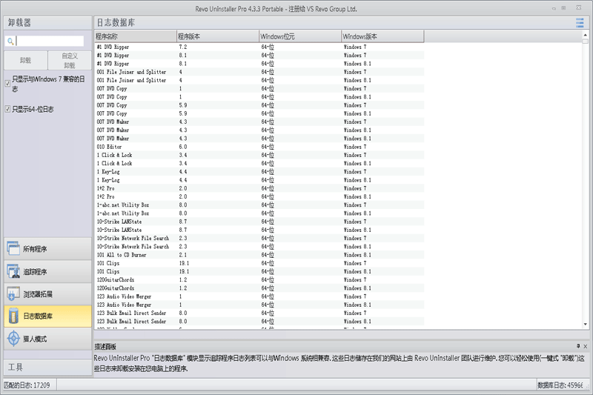This screenshot has width=593, height=395.
Task: Open the All Programs (所有程序) icon
Action: coord(13,248)
